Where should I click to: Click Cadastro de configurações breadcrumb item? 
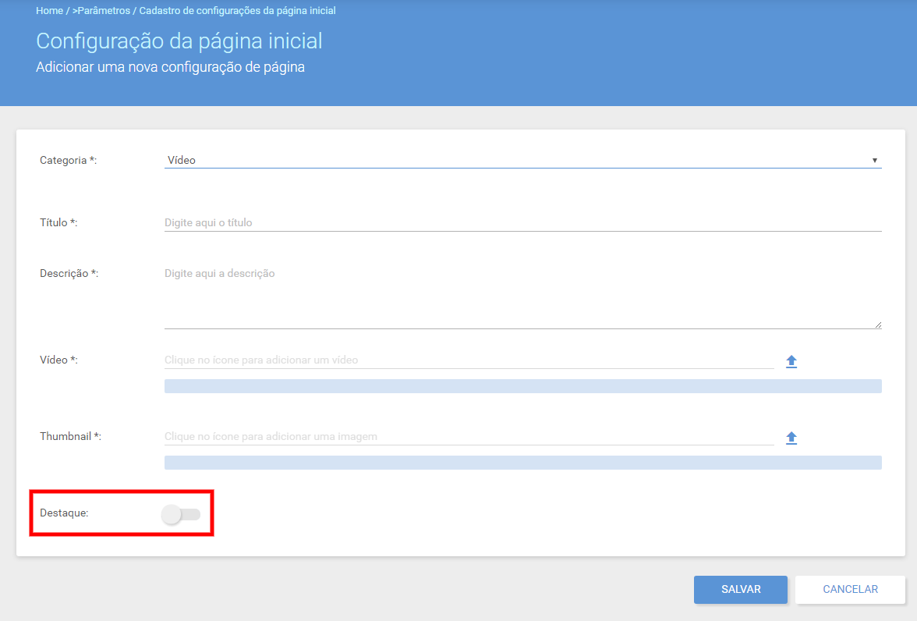click(237, 11)
